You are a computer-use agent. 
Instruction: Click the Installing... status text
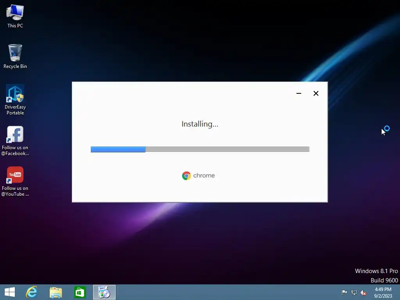click(200, 124)
